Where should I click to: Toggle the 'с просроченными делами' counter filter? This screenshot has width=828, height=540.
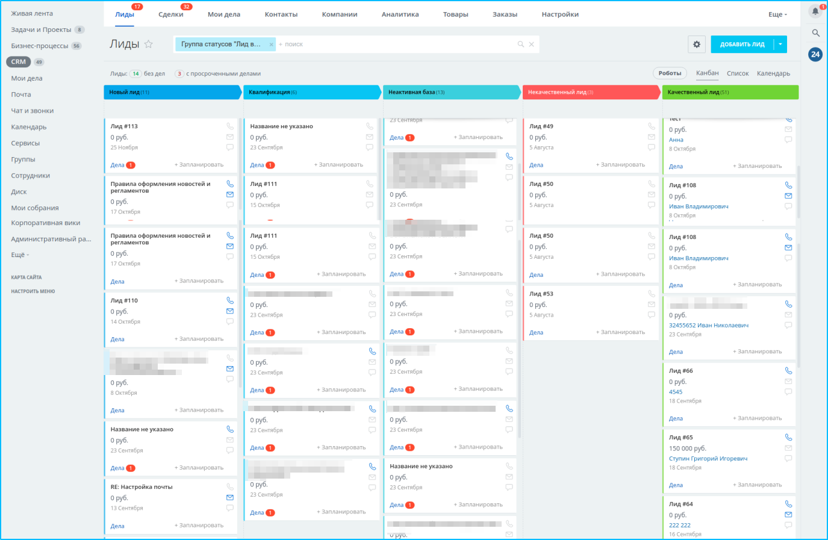coord(179,74)
